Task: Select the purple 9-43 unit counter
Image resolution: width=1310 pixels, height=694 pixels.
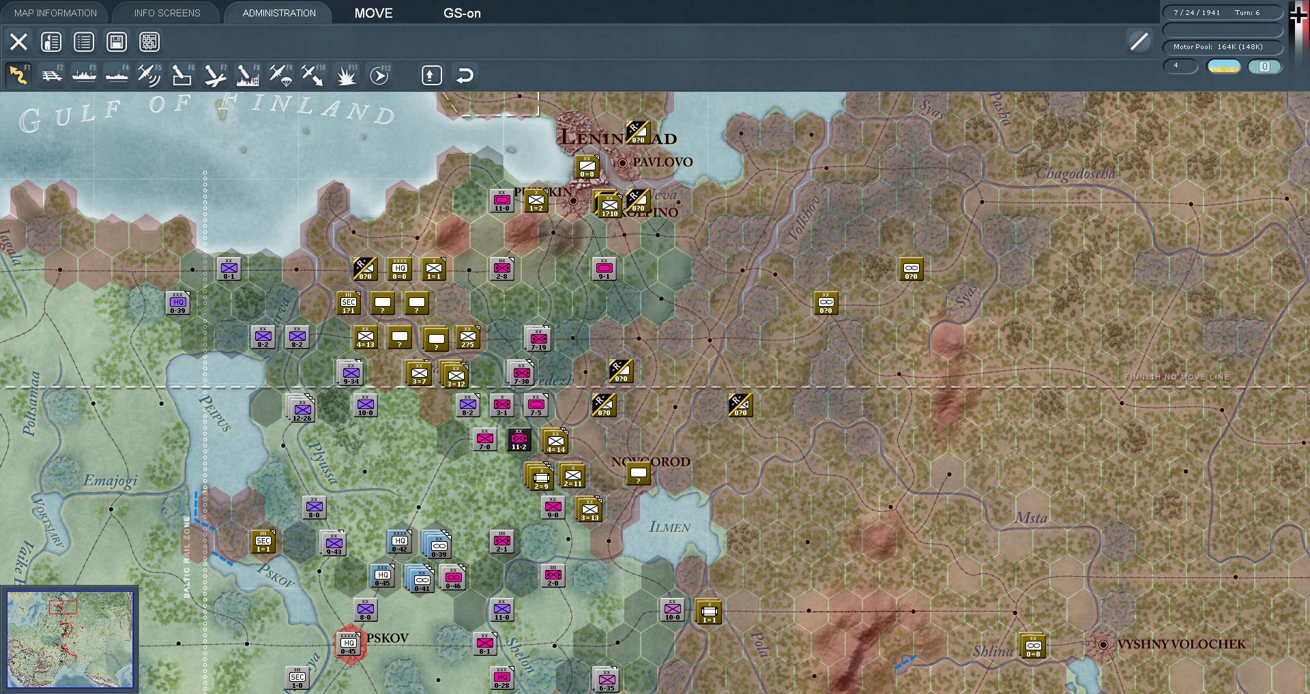Action: click(x=334, y=543)
